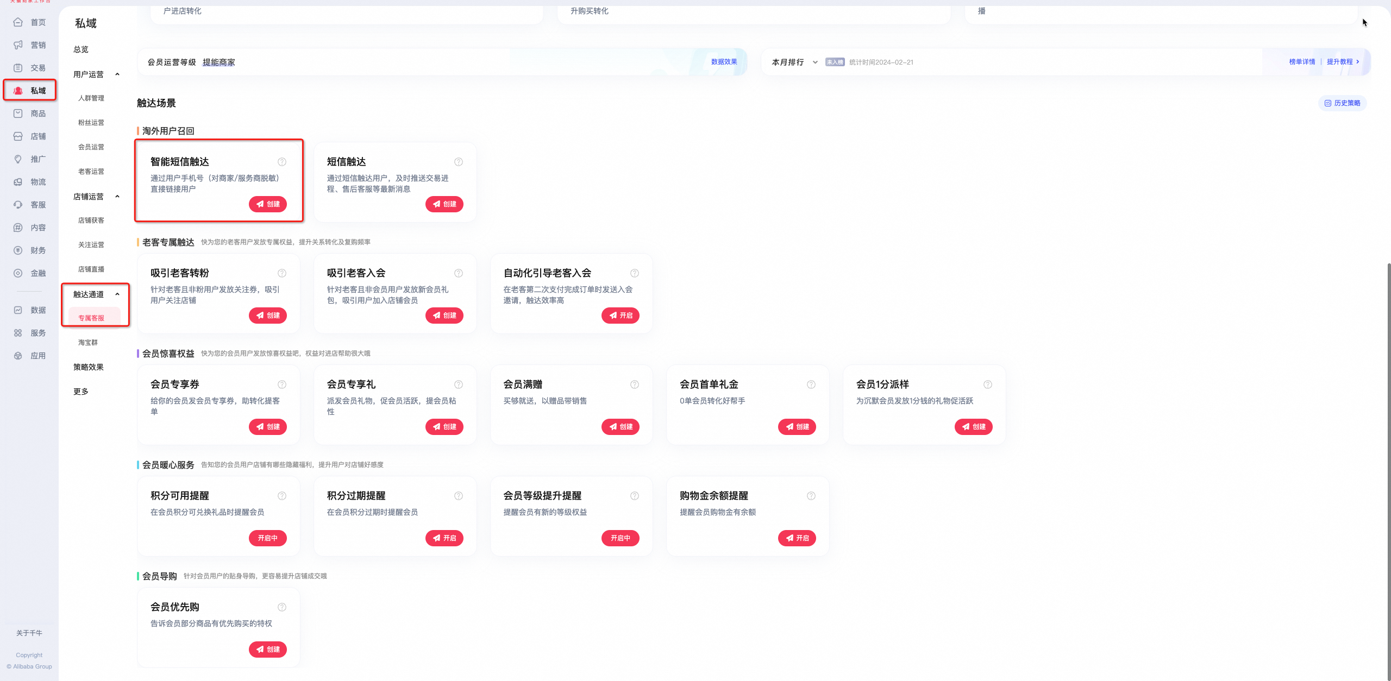Show help icon on 购物金余额提醒 card
This screenshot has height=681, width=1391.
point(811,496)
